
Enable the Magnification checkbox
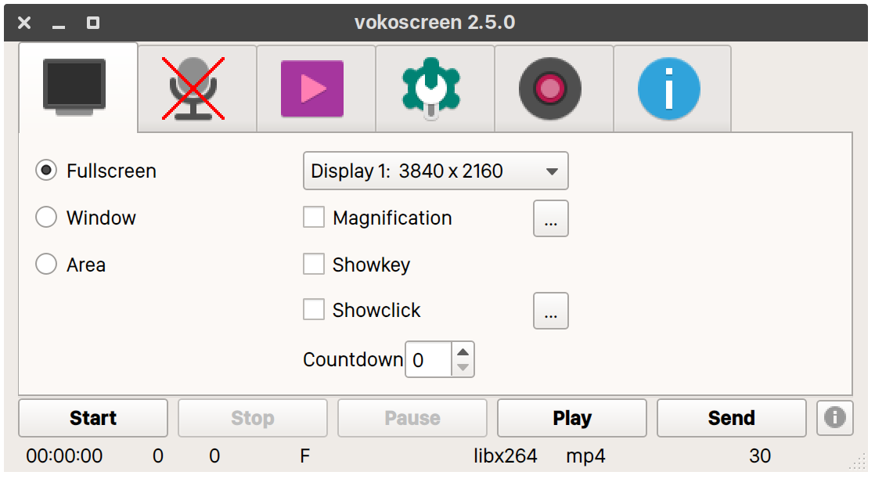pyautogui.click(x=314, y=218)
